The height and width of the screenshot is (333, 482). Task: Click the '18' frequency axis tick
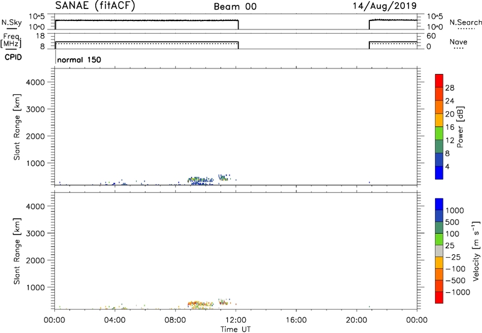40,36
